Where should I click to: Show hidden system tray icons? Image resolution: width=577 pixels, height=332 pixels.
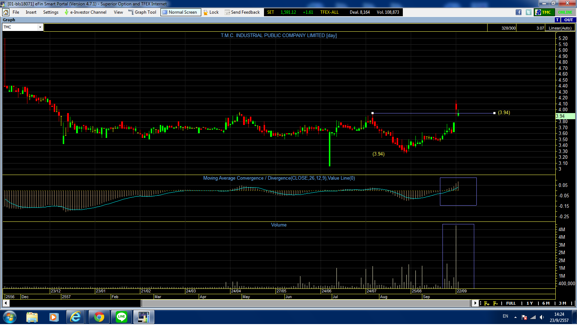(x=515, y=317)
